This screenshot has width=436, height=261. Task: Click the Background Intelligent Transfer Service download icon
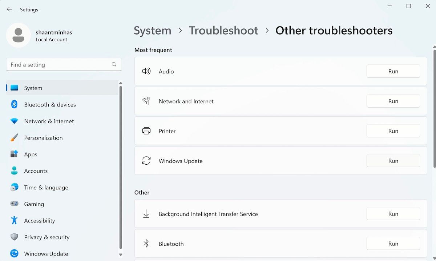[146, 214]
